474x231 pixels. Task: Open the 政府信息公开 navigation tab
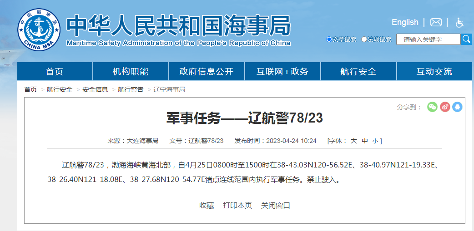207,71
